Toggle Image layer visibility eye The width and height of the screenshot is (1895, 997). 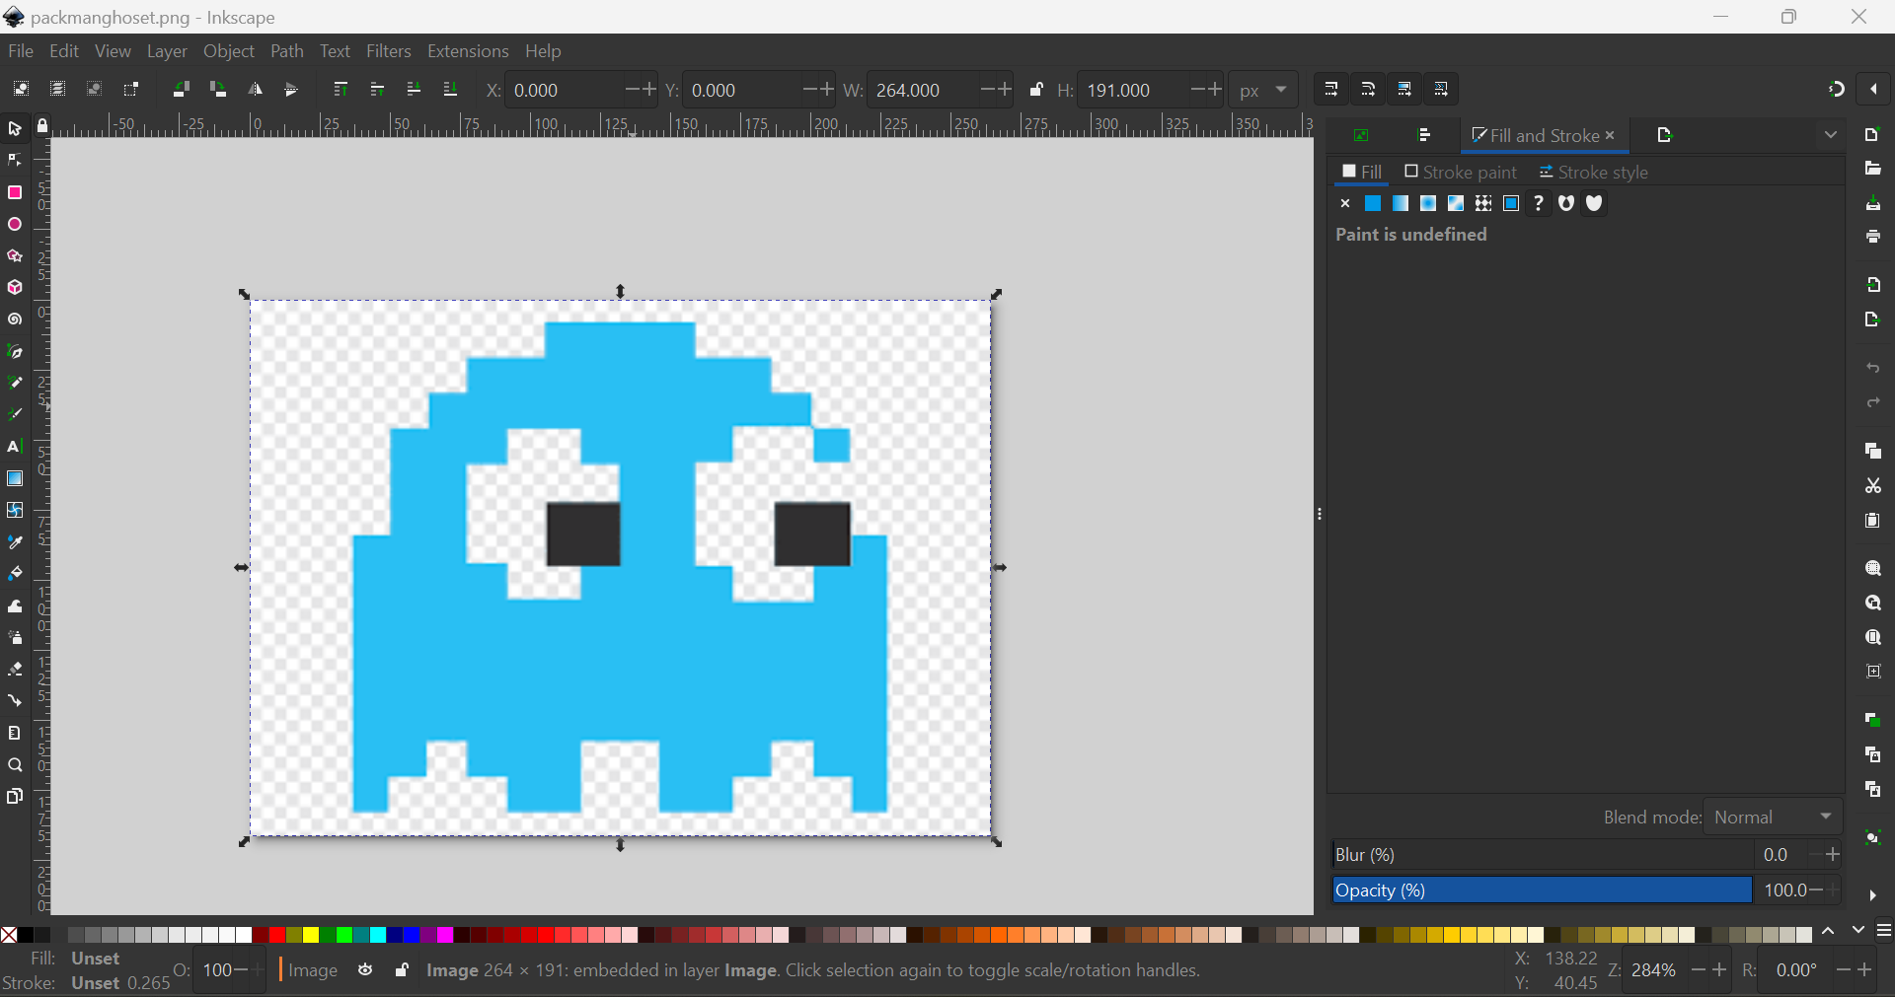365,970
